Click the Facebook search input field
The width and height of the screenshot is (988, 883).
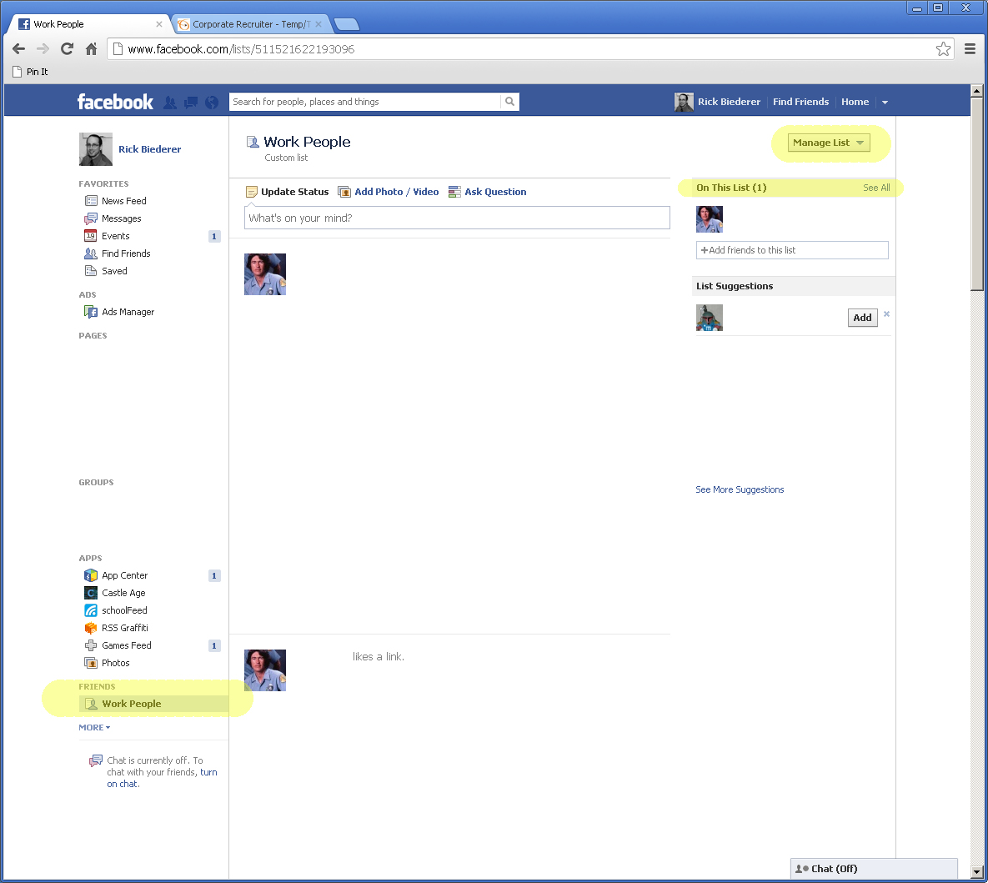coord(365,102)
